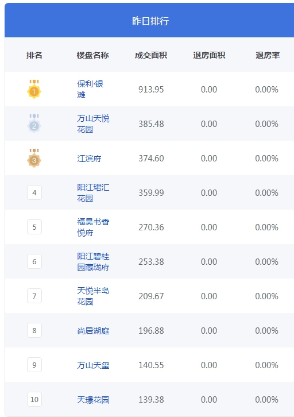The image size is (294, 417).
Task: Click the gold rank 1 medal icon
Action: (34, 89)
